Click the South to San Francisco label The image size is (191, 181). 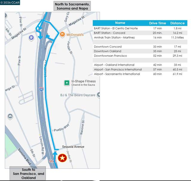coord(28,174)
